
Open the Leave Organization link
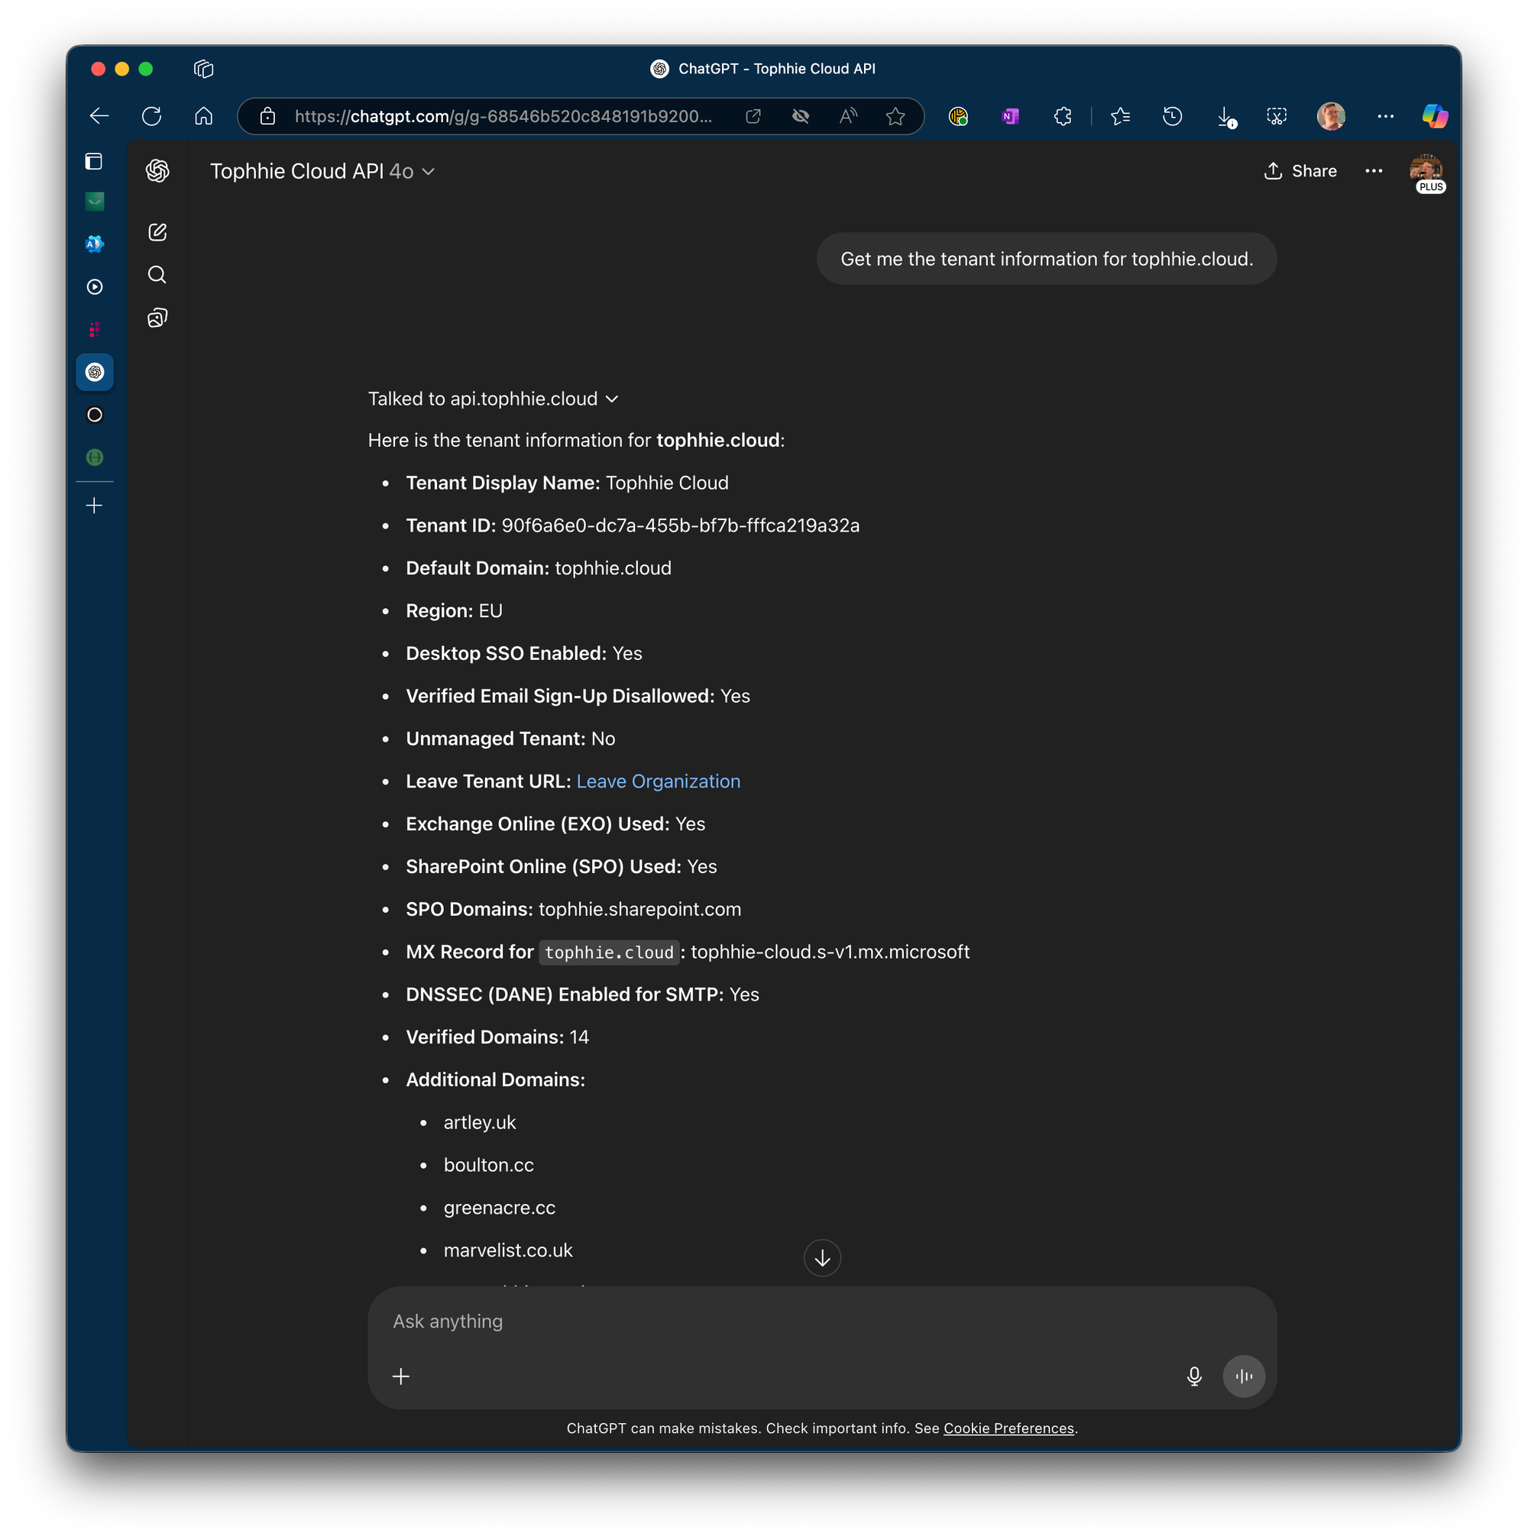[659, 781]
